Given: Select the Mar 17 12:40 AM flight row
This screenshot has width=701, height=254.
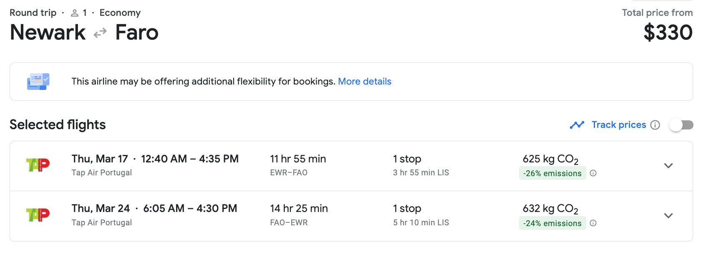Looking at the screenshot, I should tap(351, 166).
